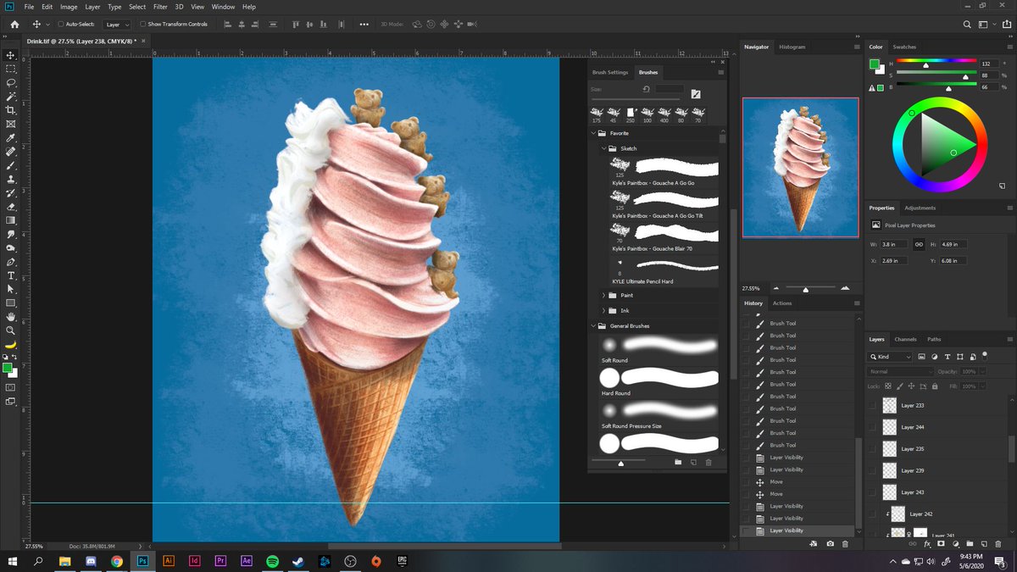Image resolution: width=1017 pixels, height=572 pixels.
Task: Select the Pen tool
Action: [x=10, y=262]
